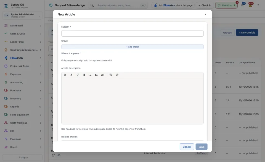
Task: Open notifications bell icon
Action: pyautogui.click(x=250, y=6)
